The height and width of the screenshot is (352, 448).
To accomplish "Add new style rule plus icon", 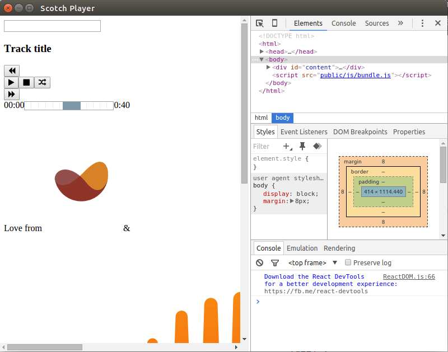I will [287, 146].
